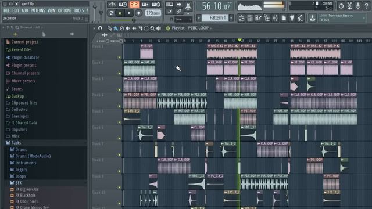
Task: Select the Draw pencil tool
Action: 109,28
